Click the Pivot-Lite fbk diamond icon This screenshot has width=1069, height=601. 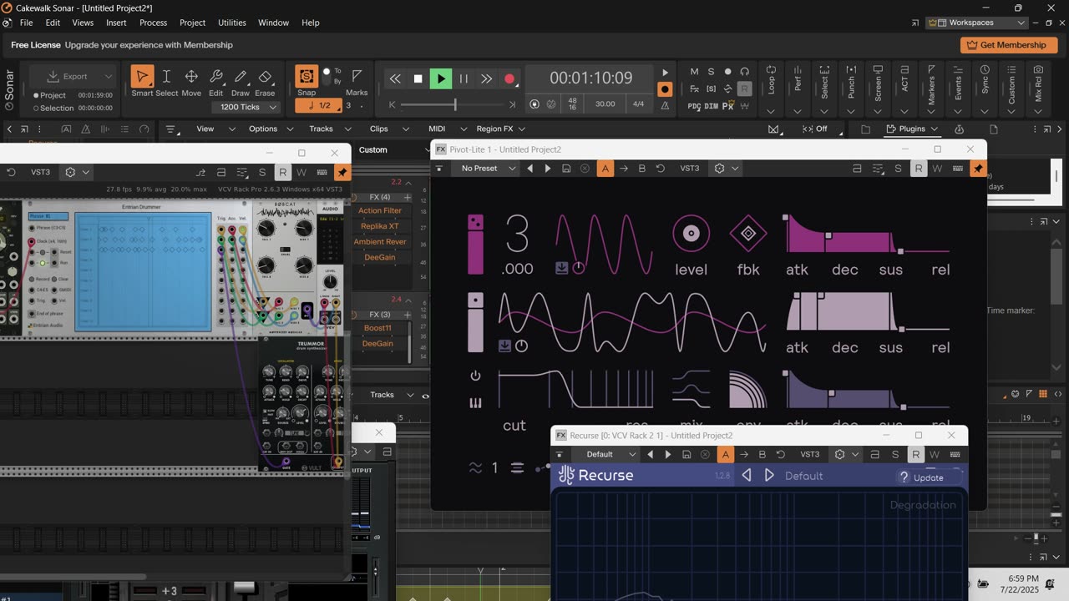coord(747,234)
